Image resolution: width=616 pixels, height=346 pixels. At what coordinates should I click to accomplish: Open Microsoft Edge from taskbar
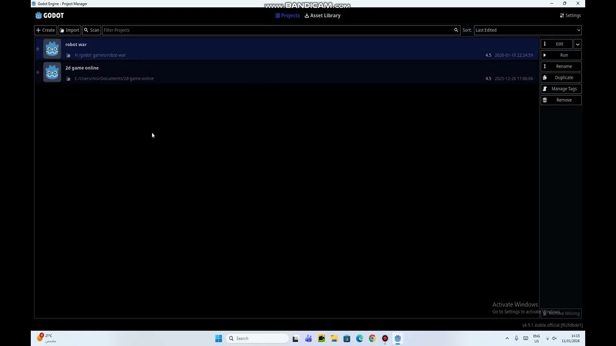pos(359,338)
